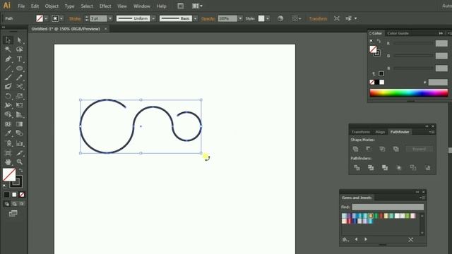This screenshot has height=254, width=452.
Task: Click the Divide pathfinder icon
Action: (357, 168)
